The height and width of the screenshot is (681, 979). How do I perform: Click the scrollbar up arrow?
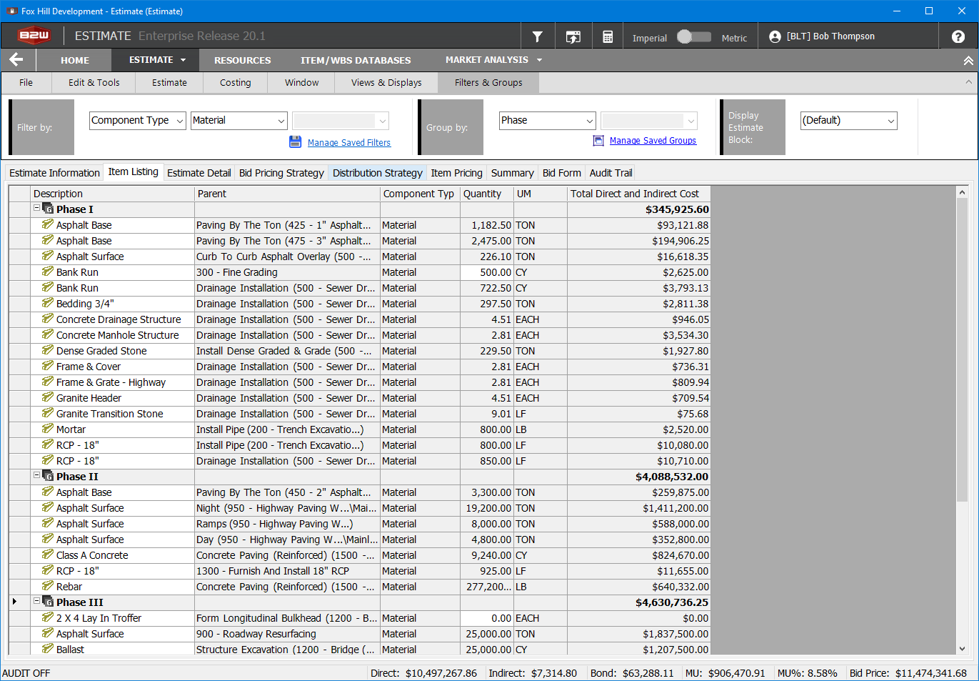pos(962,192)
